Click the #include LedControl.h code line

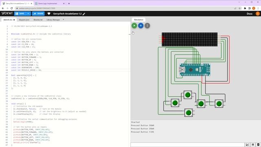[x=41, y=34]
